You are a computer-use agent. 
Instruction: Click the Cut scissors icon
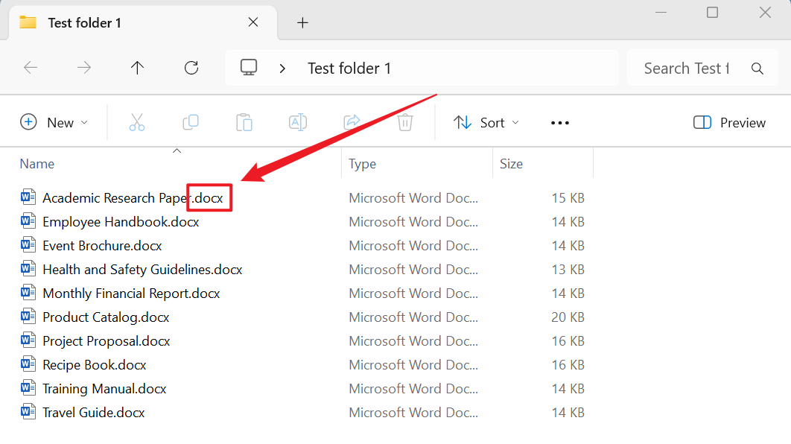coord(137,123)
